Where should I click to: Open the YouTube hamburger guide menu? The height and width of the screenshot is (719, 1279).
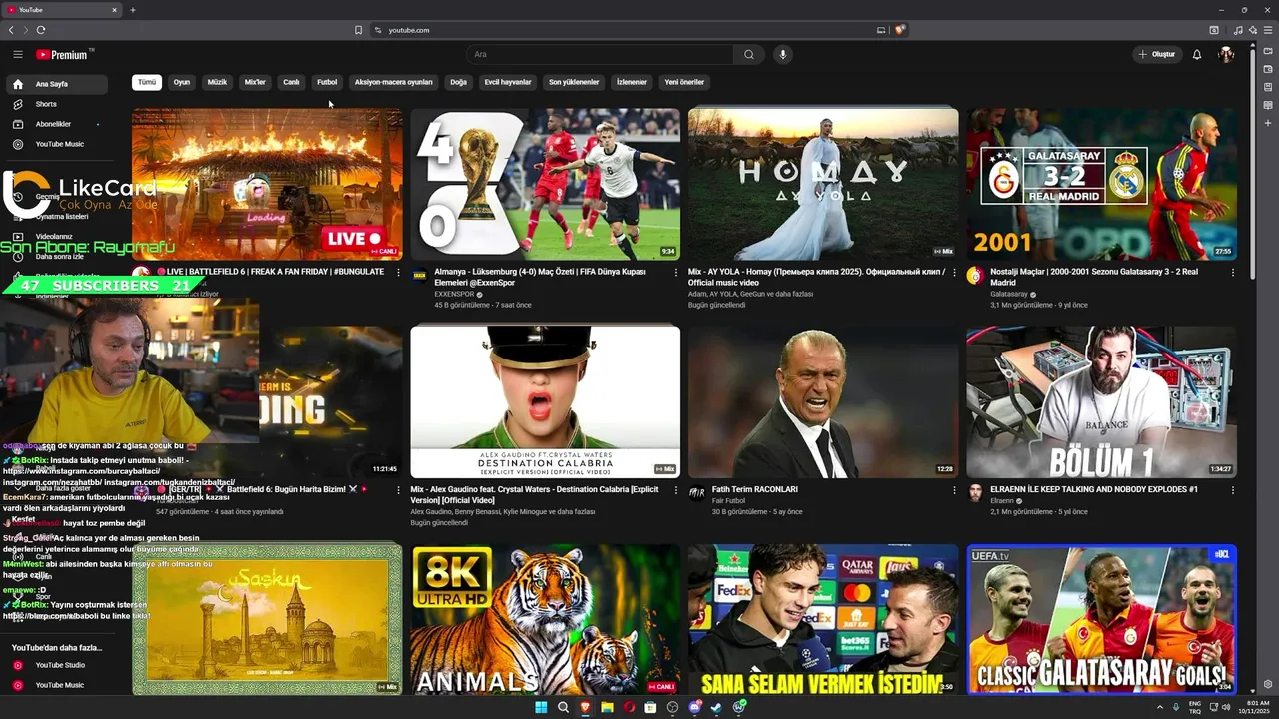18,54
